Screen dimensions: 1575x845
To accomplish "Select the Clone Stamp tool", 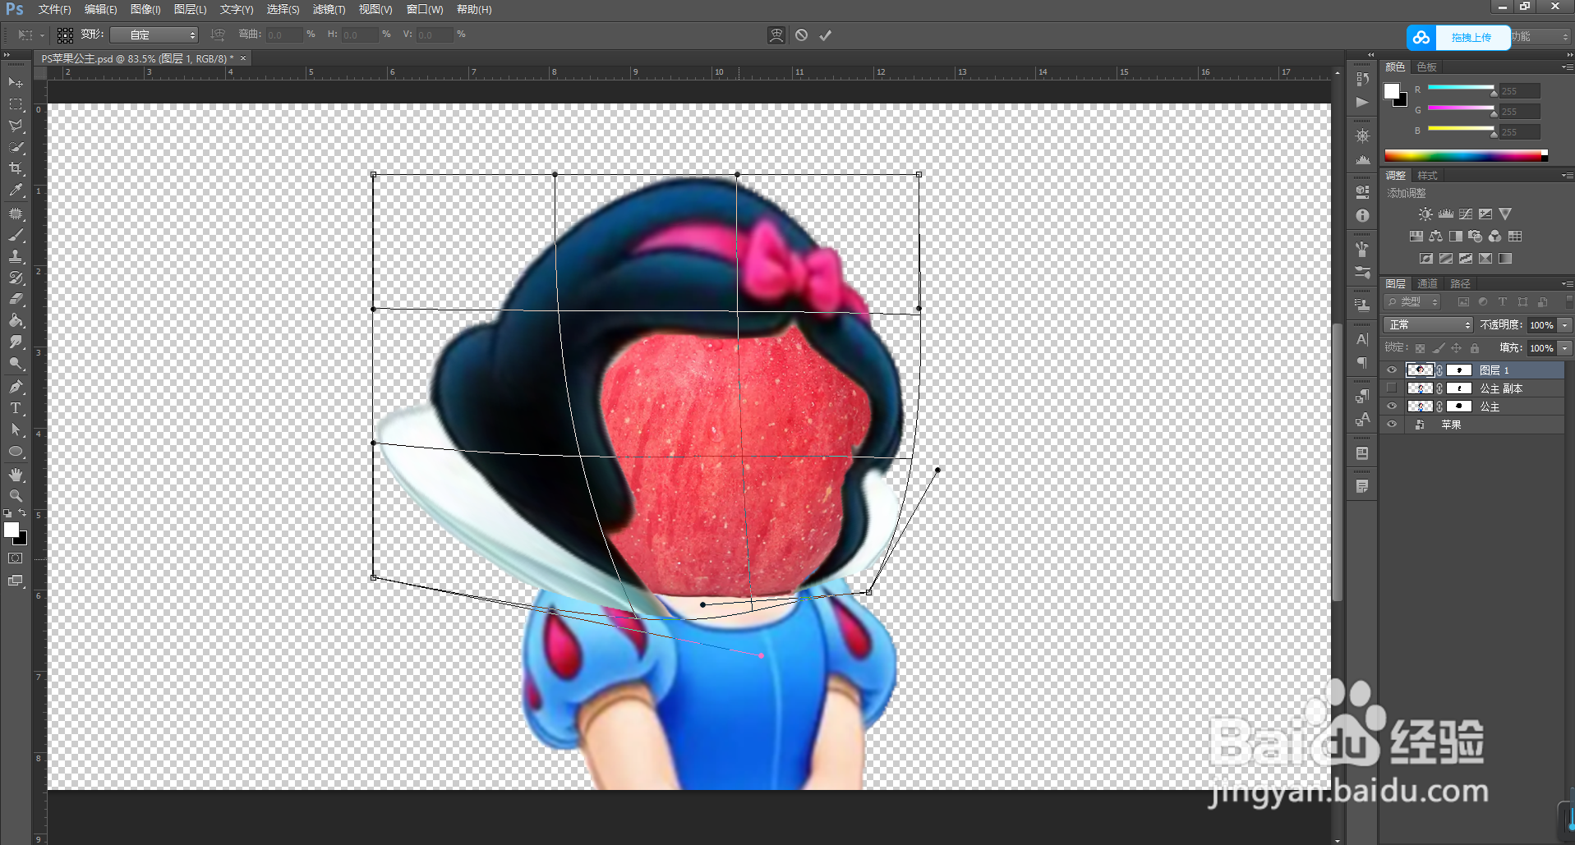I will 16,256.
